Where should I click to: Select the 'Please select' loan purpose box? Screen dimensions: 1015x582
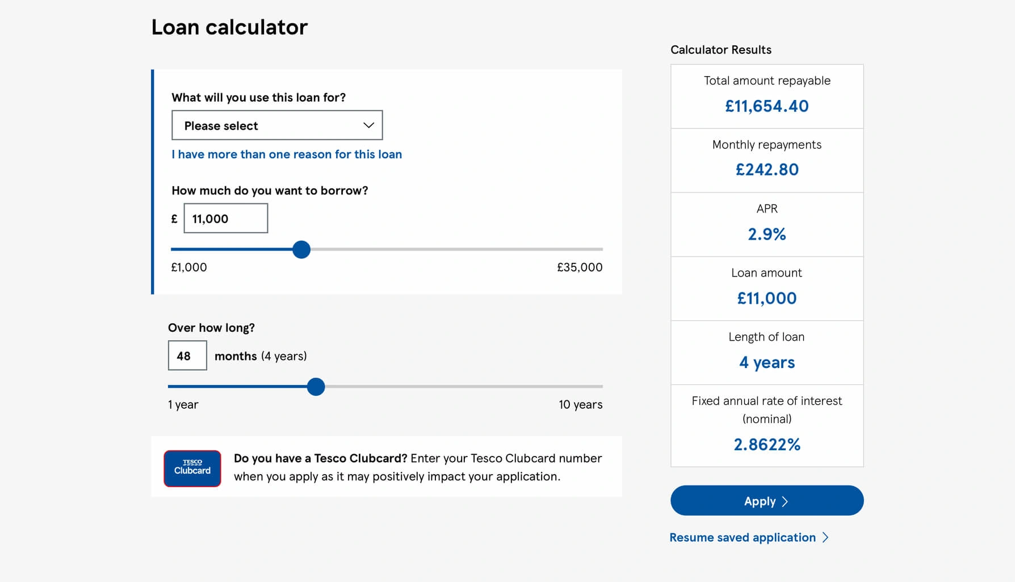(277, 125)
